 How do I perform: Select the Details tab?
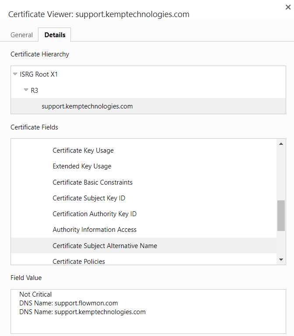[x=55, y=35]
